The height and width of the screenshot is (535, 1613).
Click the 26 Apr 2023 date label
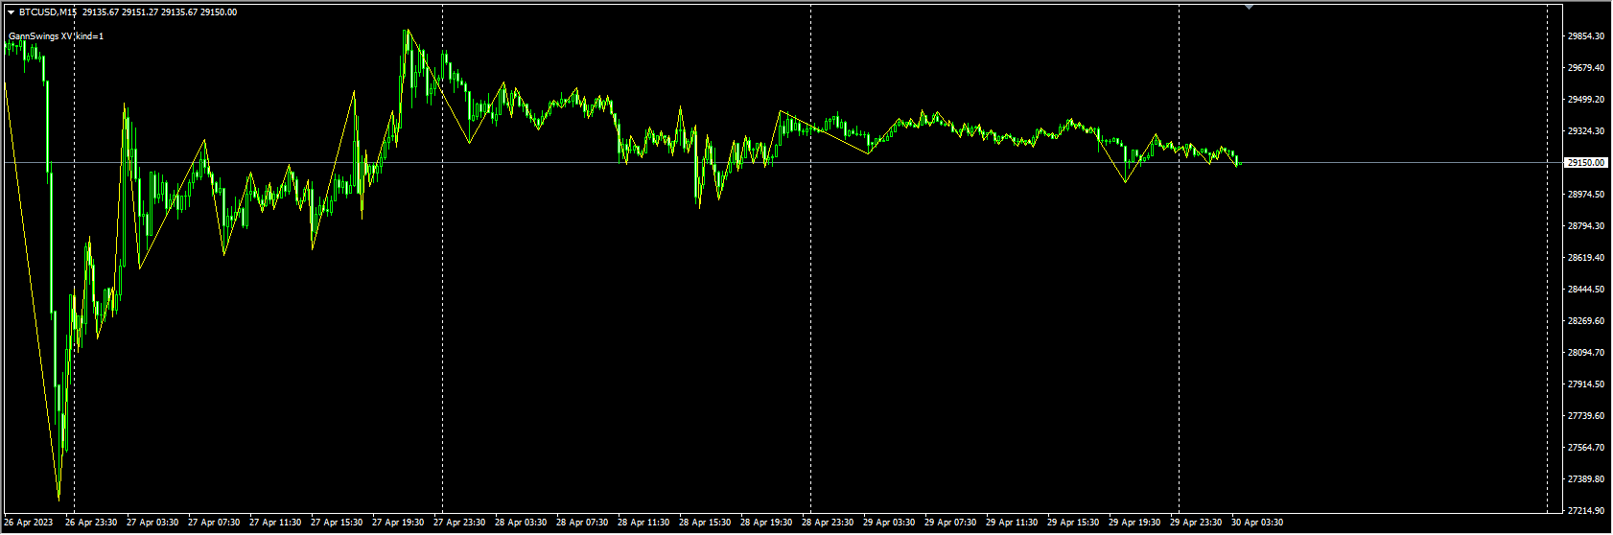tap(29, 523)
